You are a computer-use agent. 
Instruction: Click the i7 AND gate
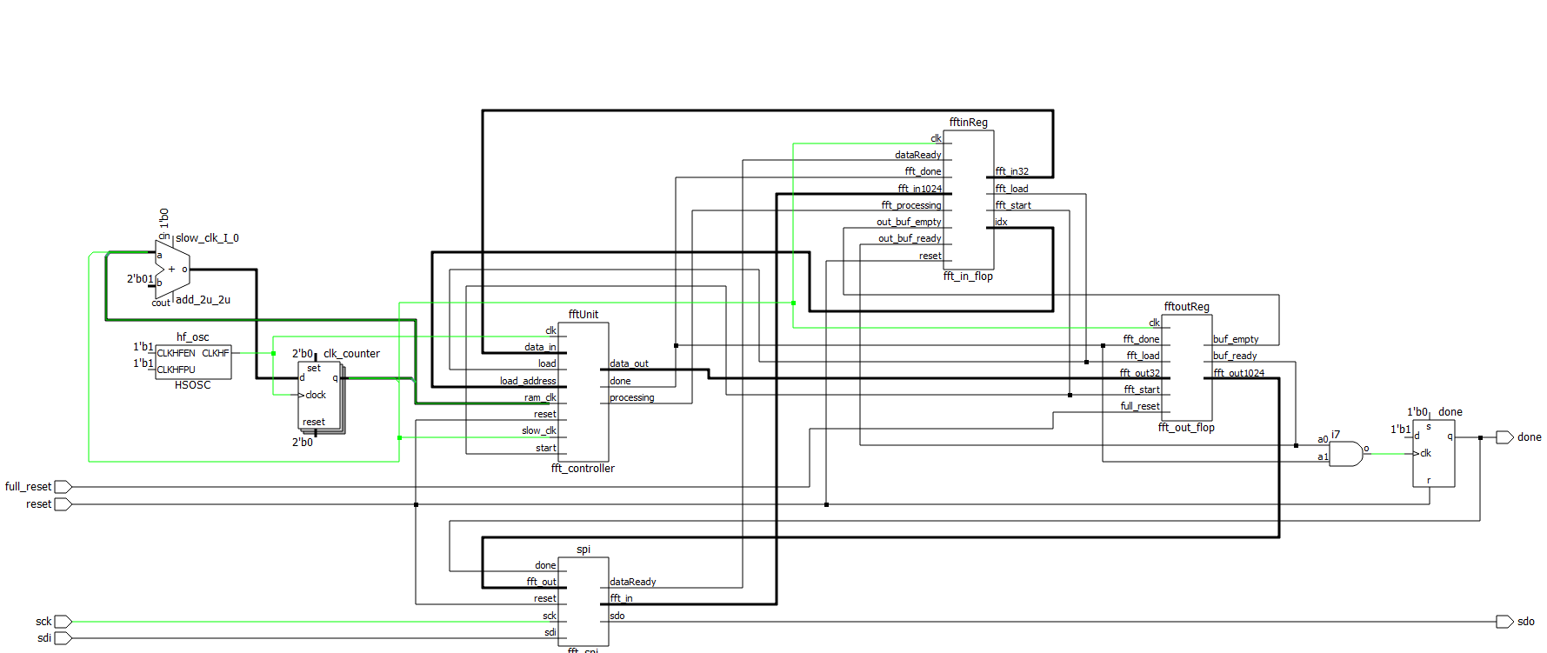[1346, 454]
